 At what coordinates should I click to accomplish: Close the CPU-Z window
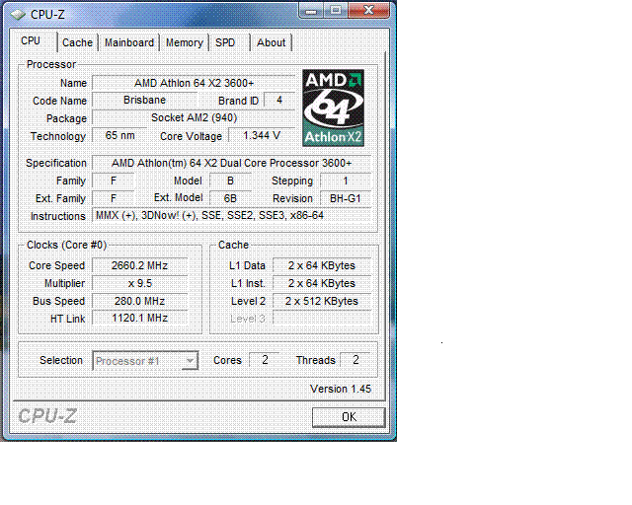coord(368,11)
